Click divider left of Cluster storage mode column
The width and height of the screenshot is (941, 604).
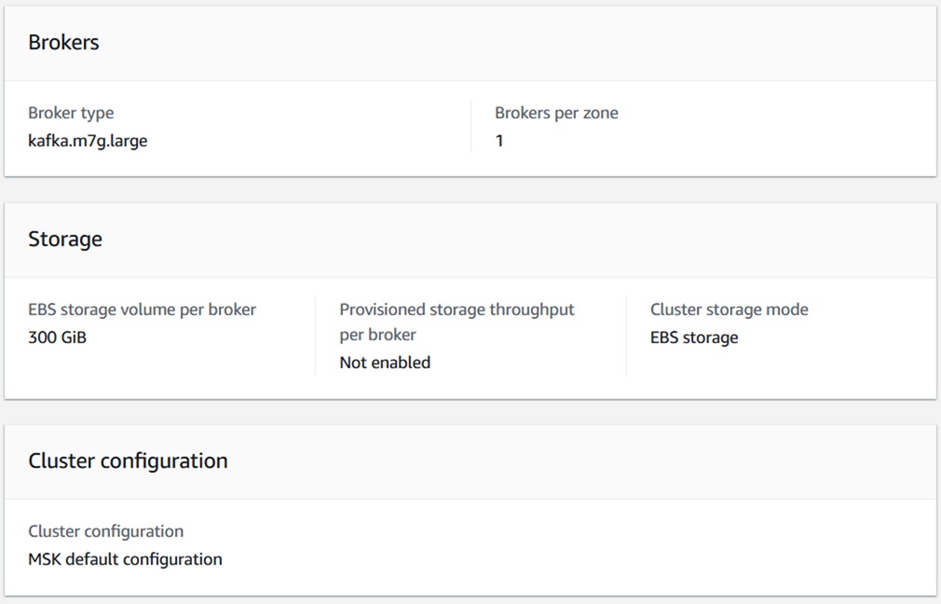tap(626, 336)
